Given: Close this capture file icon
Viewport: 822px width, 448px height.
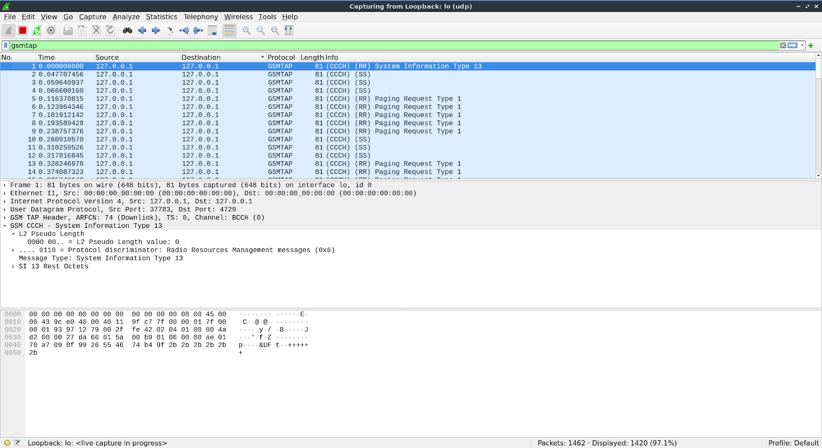Looking at the screenshot, I should pyautogui.click(x=96, y=31).
